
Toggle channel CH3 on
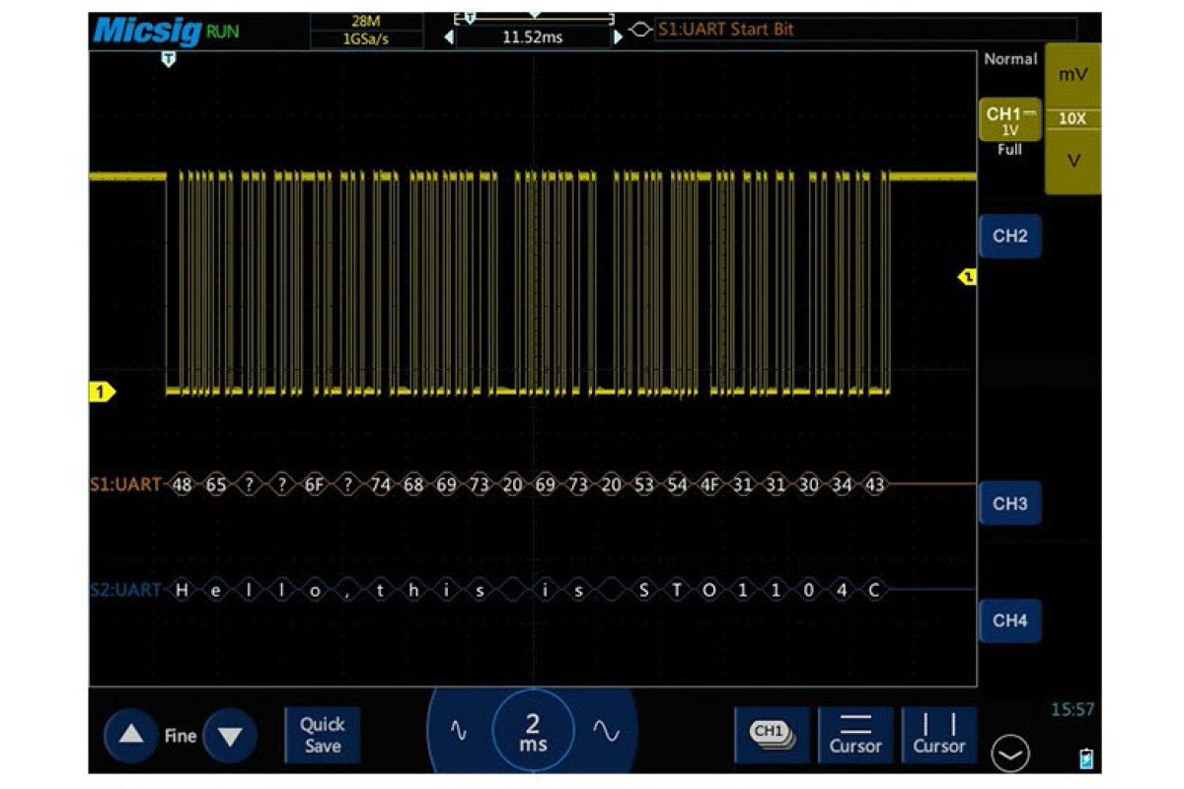pyautogui.click(x=1009, y=504)
